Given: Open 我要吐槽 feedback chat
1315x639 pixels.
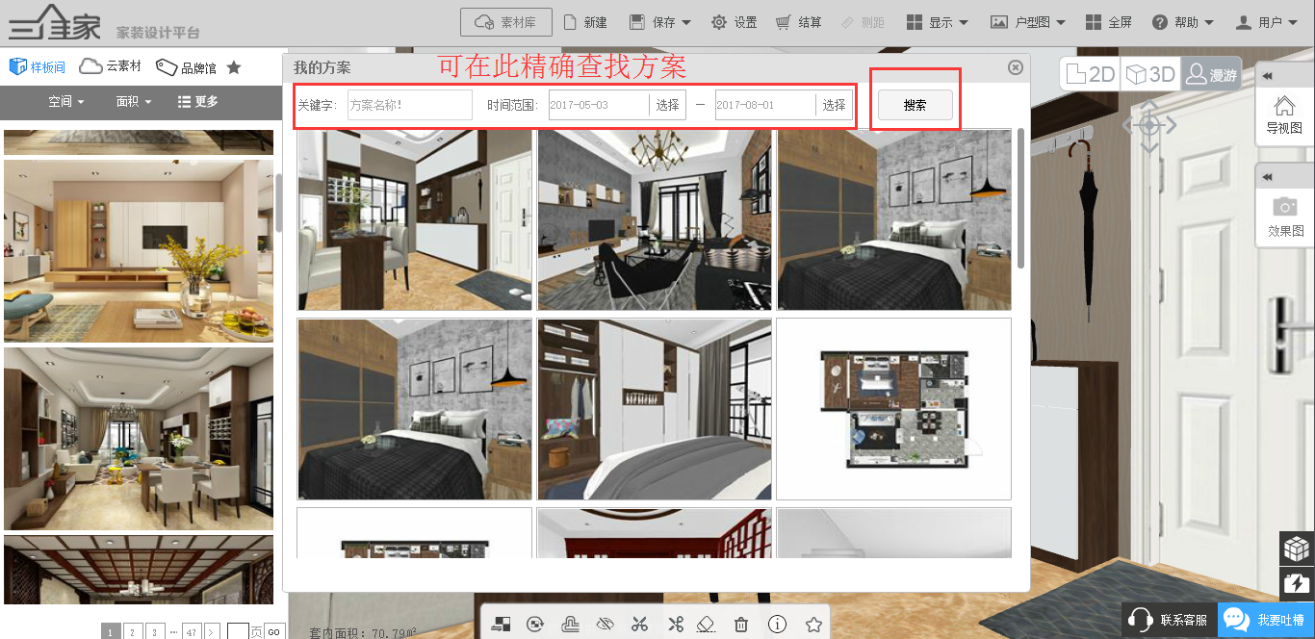Looking at the screenshot, I should (x=1266, y=620).
